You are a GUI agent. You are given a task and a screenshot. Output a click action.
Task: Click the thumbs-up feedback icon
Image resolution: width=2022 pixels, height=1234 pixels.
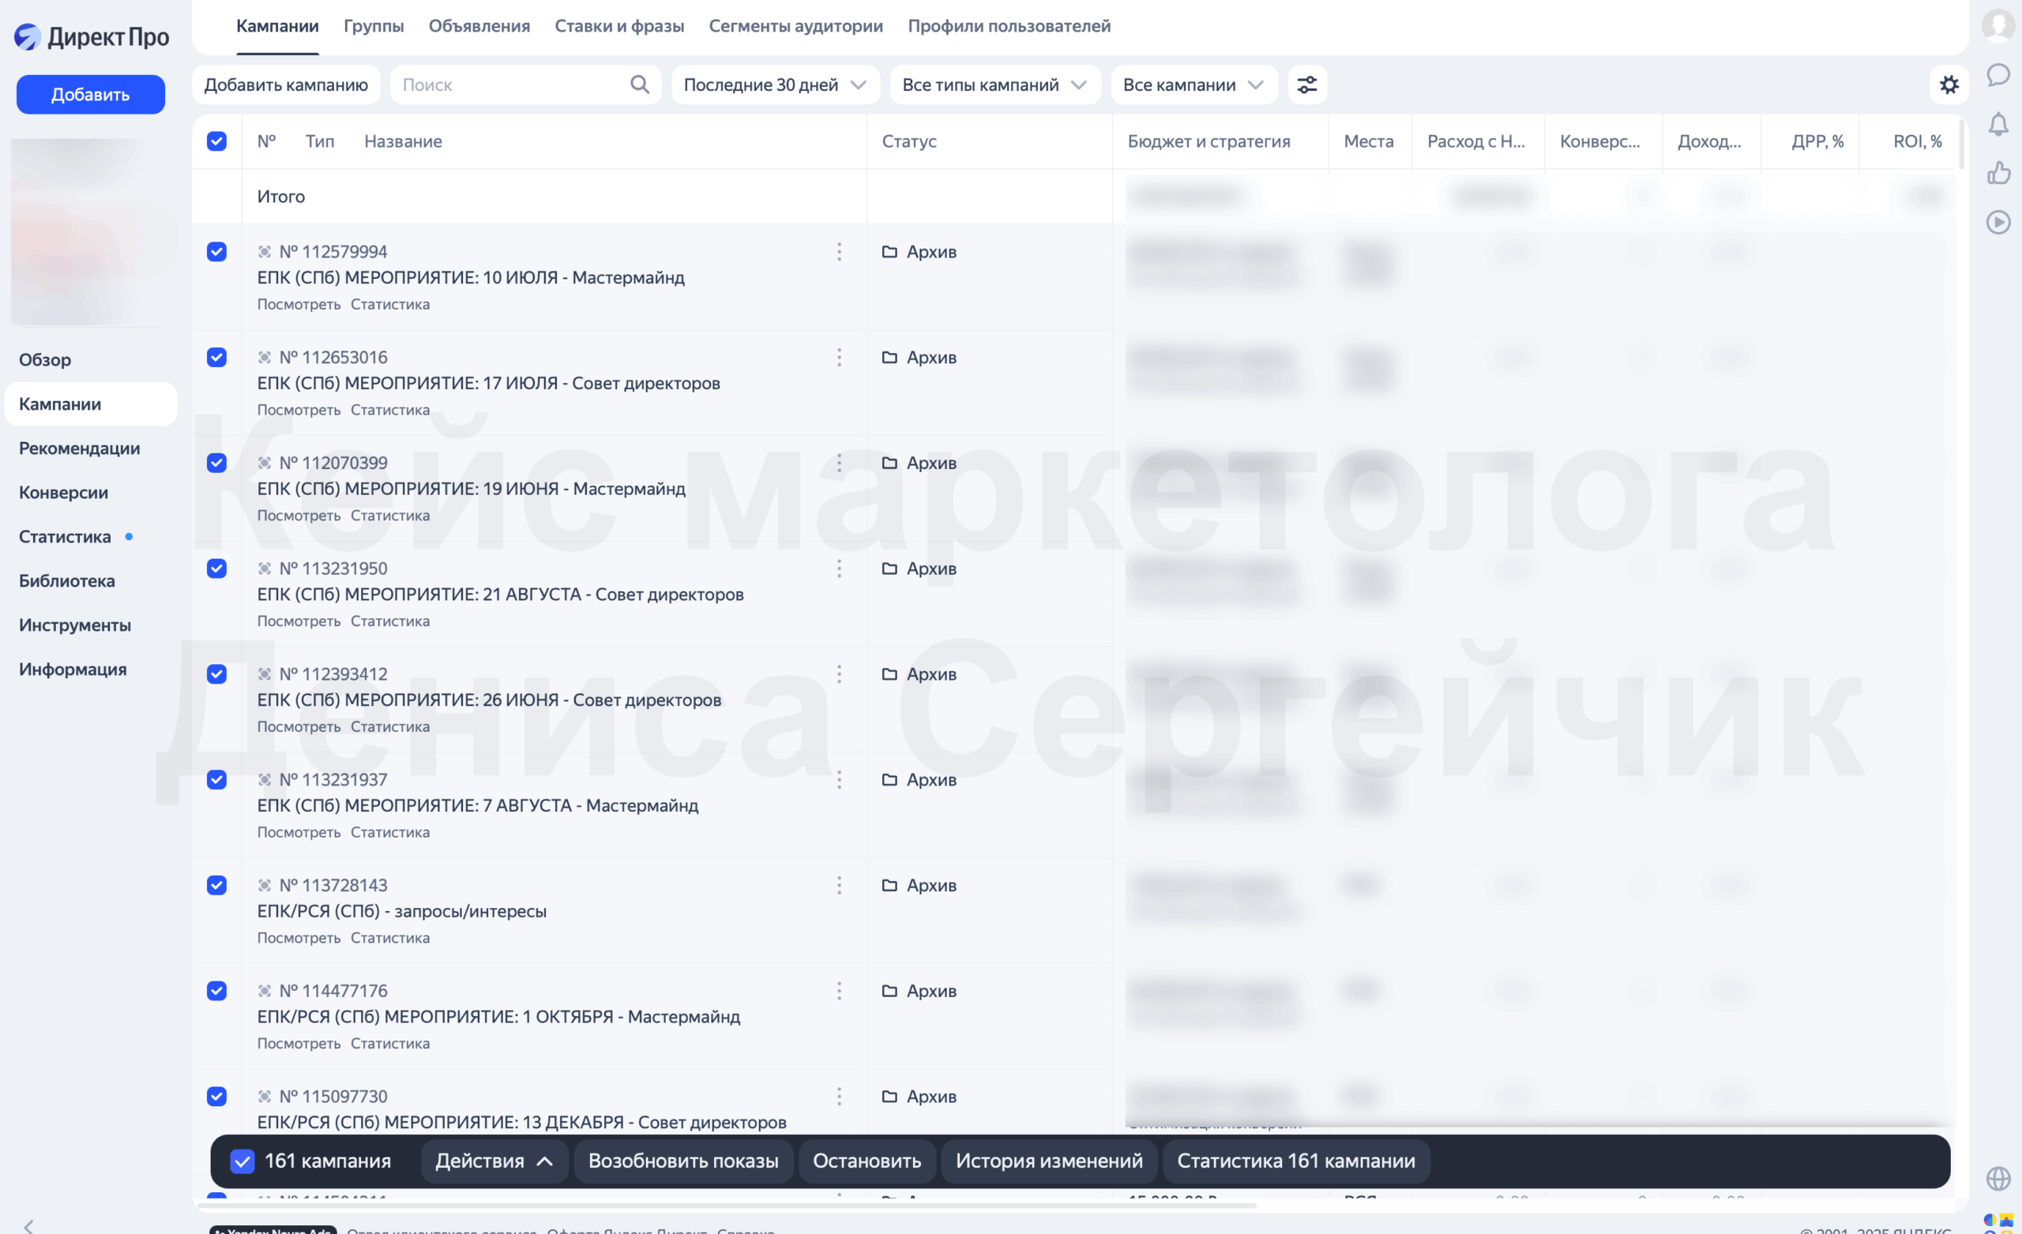(x=1998, y=172)
